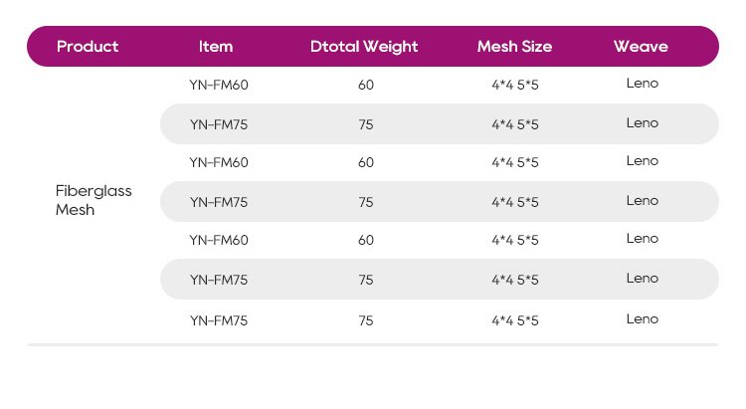Select mesh size in the fifth row
The height and width of the screenshot is (409, 746).
pyautogui.click(x=514, y=240)
